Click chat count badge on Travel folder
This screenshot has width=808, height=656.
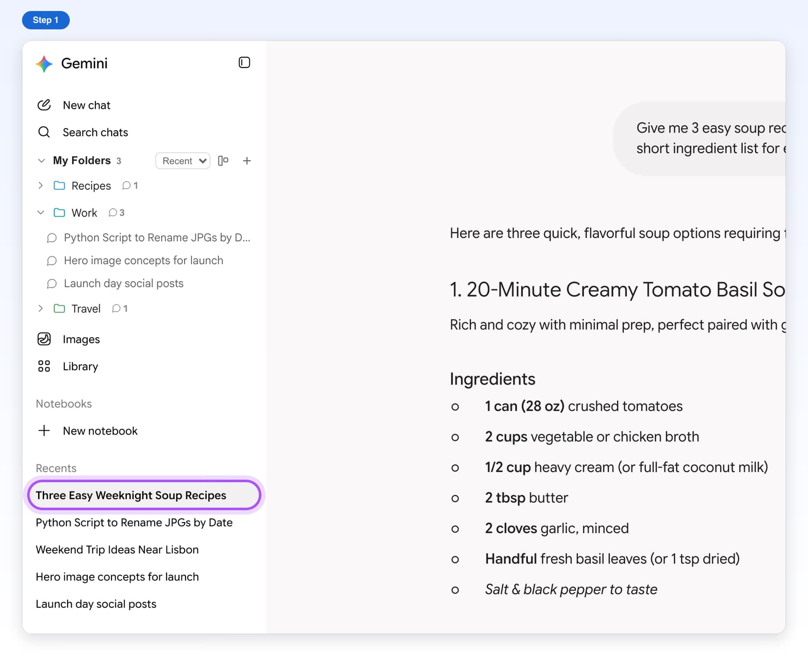[x=119, y=308]
